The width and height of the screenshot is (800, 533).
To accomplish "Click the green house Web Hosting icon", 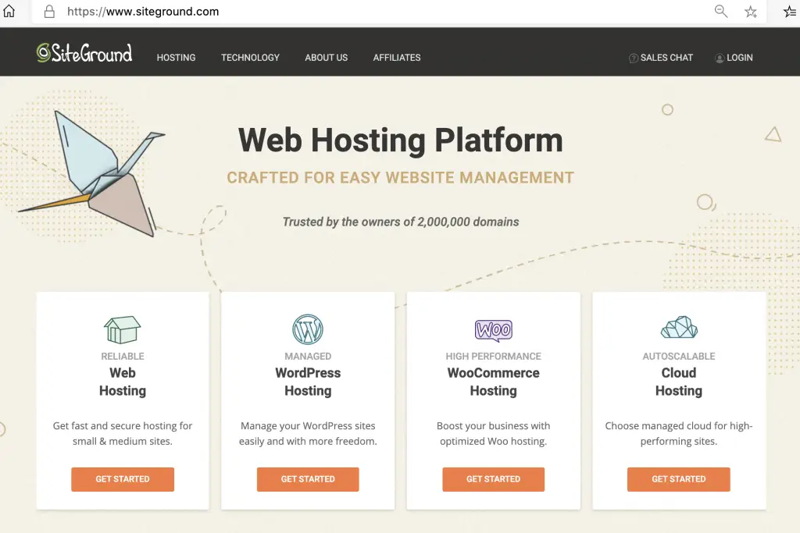I will [x=122, y=329].
